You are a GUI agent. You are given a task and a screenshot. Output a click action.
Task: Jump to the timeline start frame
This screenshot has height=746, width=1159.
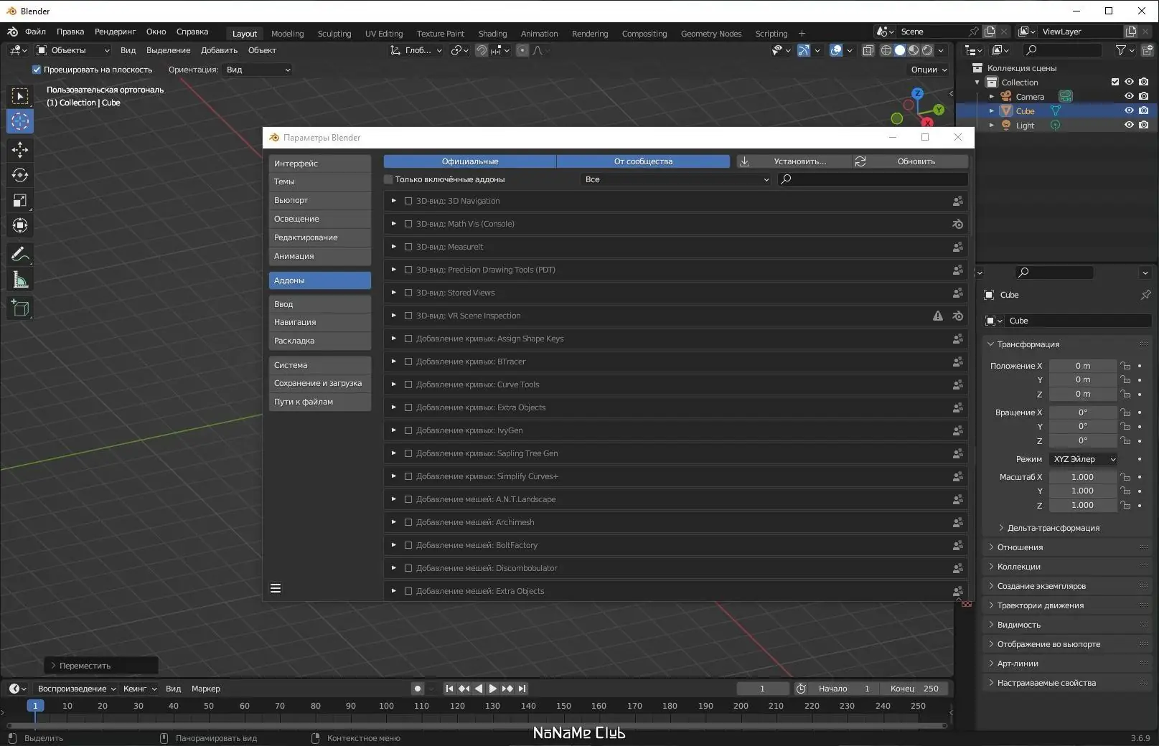point(449,689)
